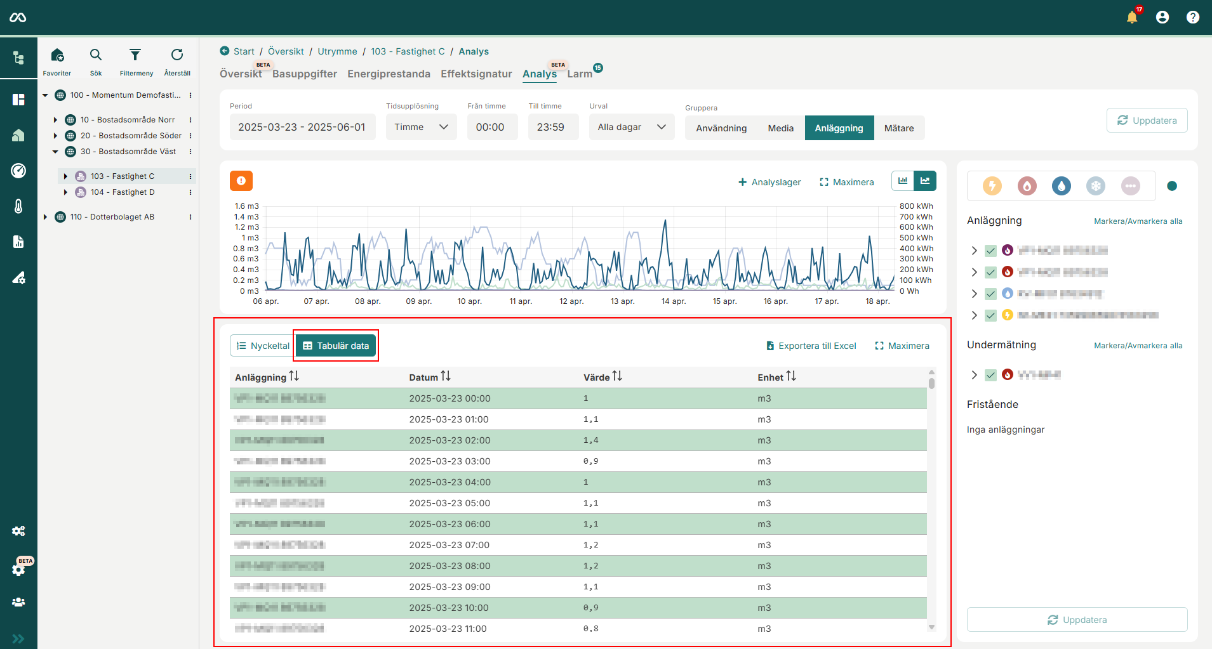1212x649 pixels.
Task: Expand the first Anläggning list item chevron
Action: [x=974, y=251]
